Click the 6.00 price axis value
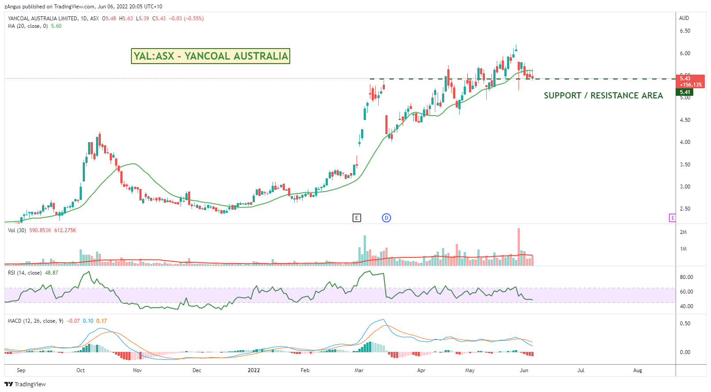711x392 pixels. (x=685, y=53)
